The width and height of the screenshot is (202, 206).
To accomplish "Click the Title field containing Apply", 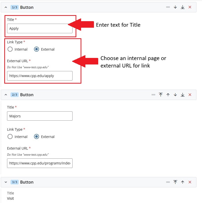I will click(x=40, y=28).
